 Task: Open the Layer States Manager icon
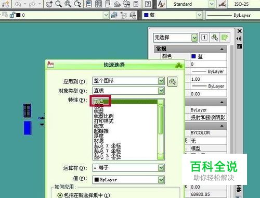(x=133, y=15)
